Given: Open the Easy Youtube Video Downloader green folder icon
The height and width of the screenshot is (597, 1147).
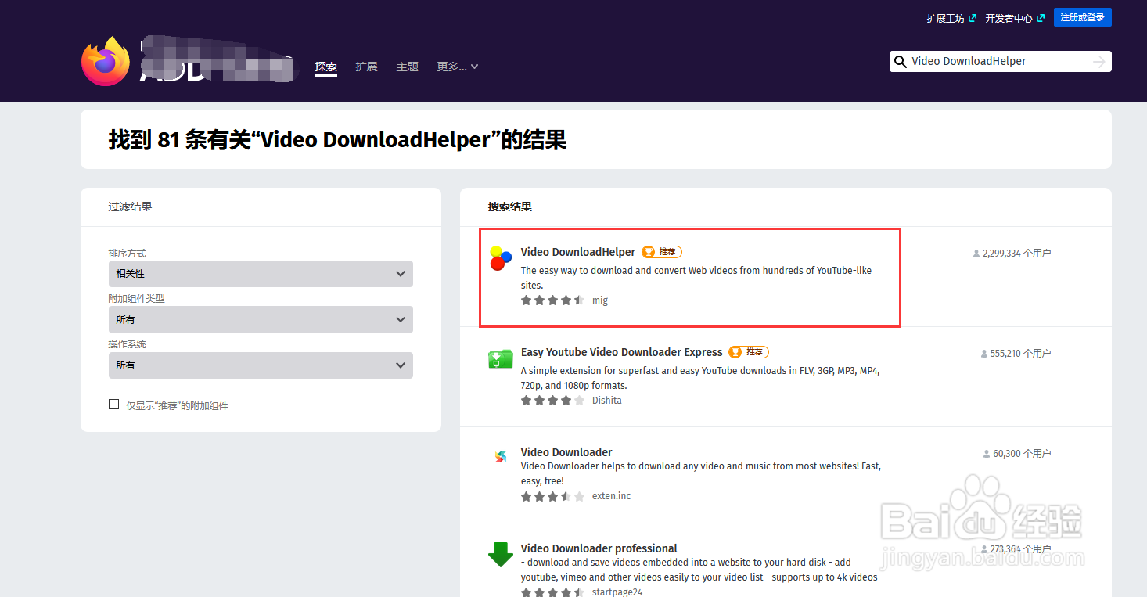Looking at the screenshot, I should [500, 359].
